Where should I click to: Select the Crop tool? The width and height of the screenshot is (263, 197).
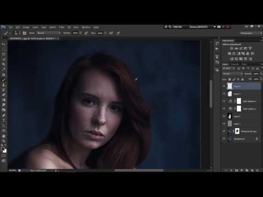(x=4, y=64)
